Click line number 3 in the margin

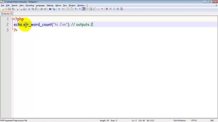tap(7, 30)
